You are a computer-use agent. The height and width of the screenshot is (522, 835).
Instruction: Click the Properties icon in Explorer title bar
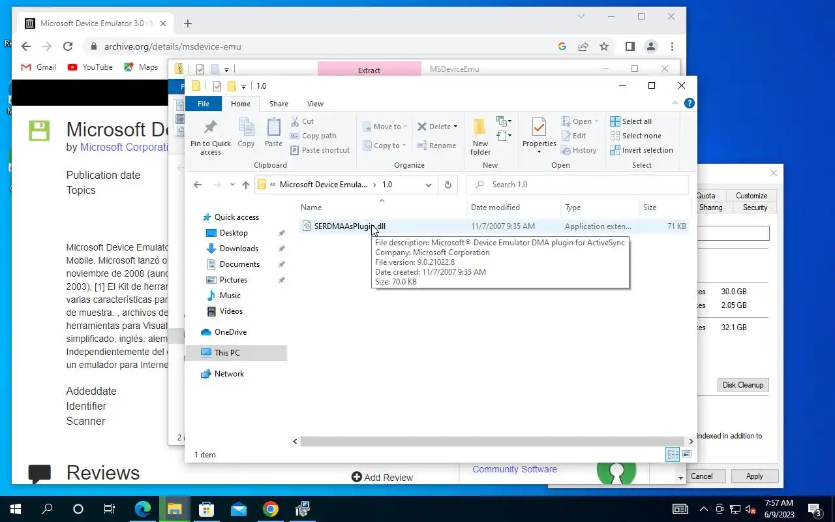click(217, 86)
